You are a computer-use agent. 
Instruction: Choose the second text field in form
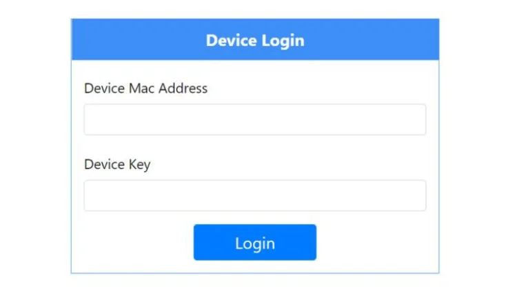254,196
